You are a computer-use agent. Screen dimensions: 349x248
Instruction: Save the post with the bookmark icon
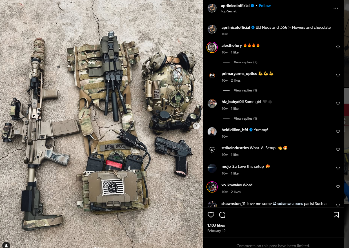coord(336,215)
